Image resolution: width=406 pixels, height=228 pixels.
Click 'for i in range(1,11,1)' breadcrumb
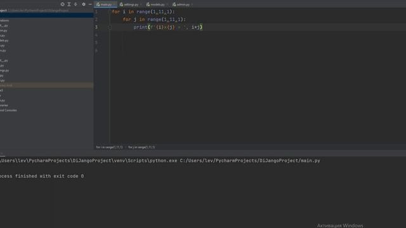(109, 147)
